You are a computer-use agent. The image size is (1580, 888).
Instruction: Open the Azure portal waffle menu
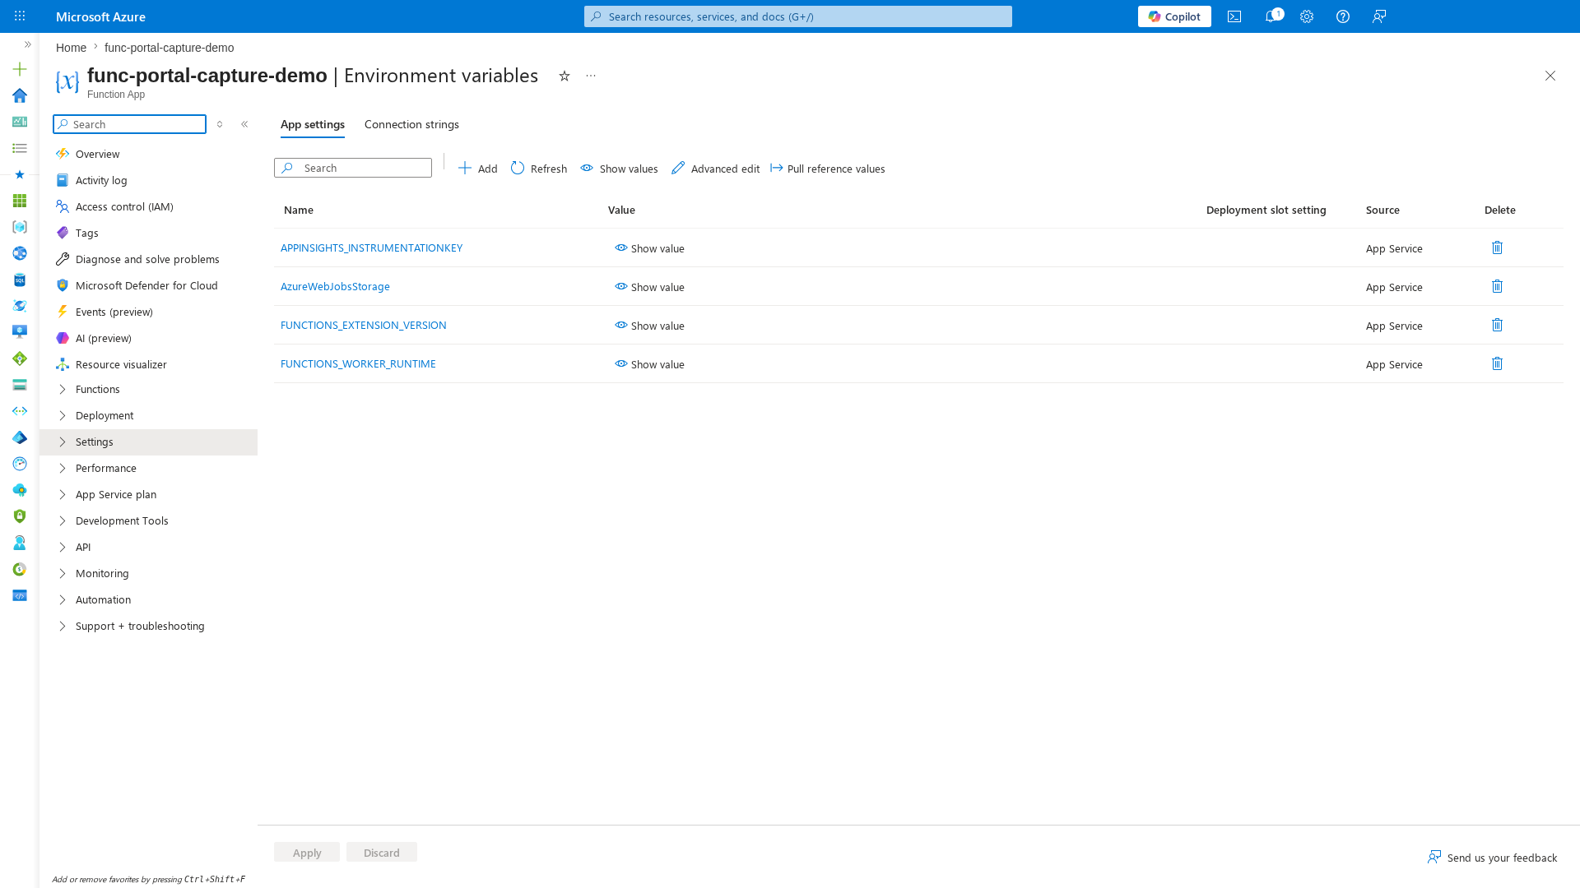(x=20, y=16)
